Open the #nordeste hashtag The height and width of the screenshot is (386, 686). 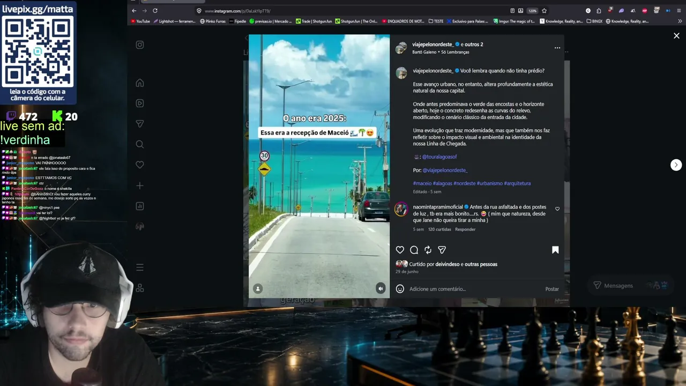(464, 183)
